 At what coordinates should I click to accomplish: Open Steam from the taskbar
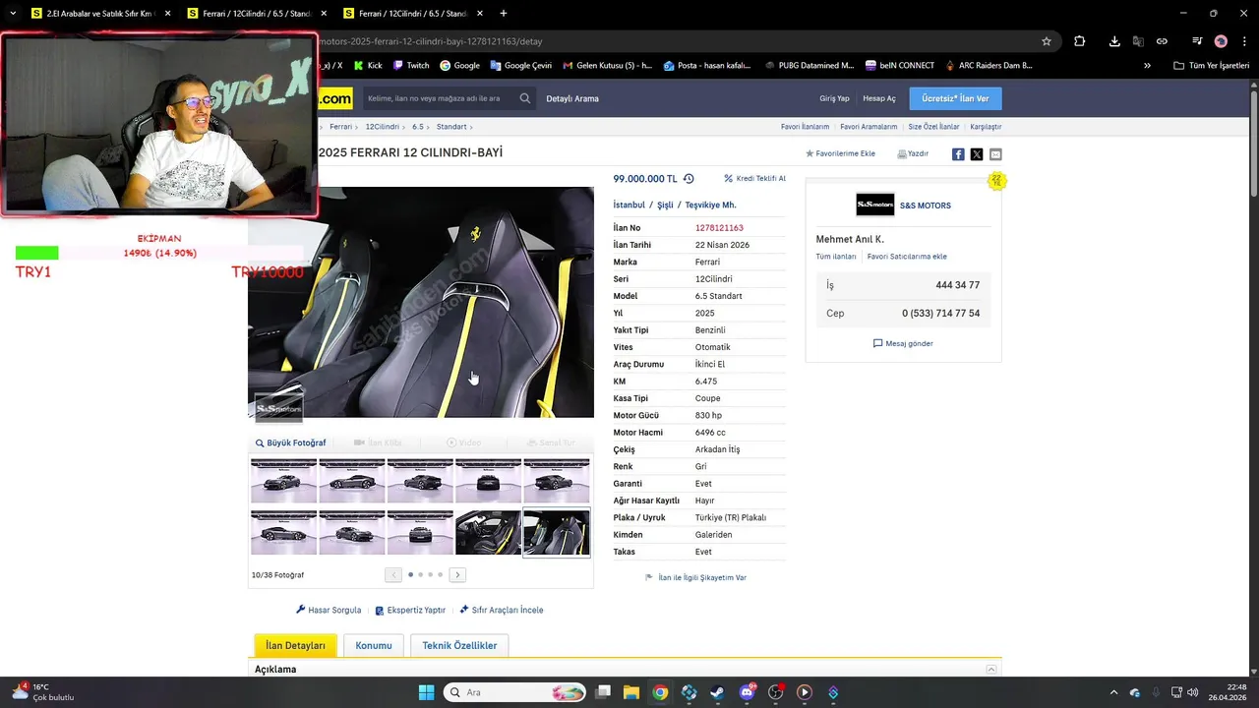[717, 692]
